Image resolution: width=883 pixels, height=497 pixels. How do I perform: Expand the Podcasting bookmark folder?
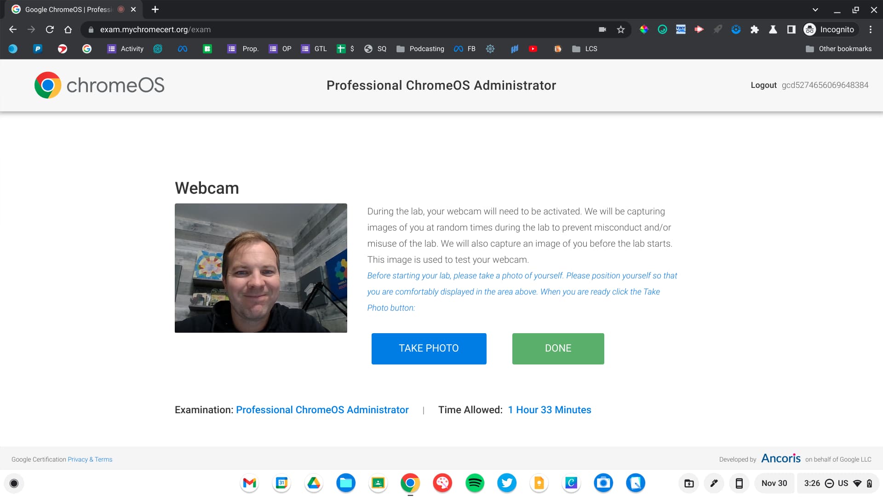[420, 49]
